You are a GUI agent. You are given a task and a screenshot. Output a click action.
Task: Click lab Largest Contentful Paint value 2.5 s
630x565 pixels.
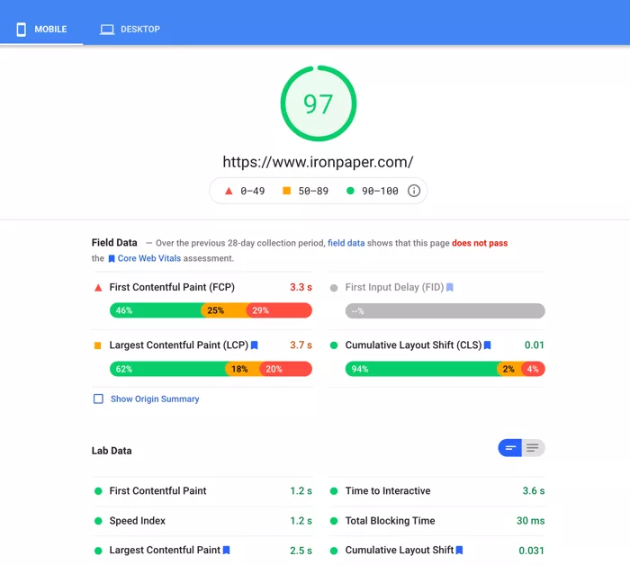pyautogui.click(x=301, y=551)
